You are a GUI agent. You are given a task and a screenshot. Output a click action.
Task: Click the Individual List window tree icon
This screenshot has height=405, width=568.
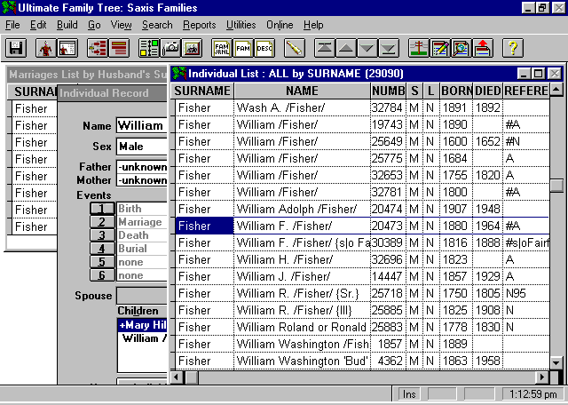179,74
